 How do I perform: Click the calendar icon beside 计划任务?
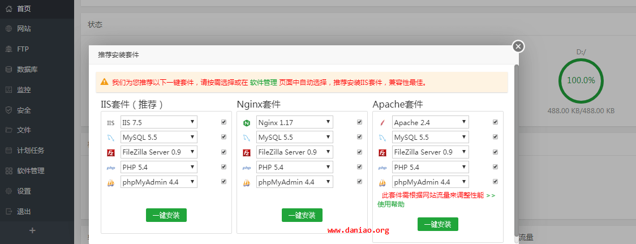point(9,151)
